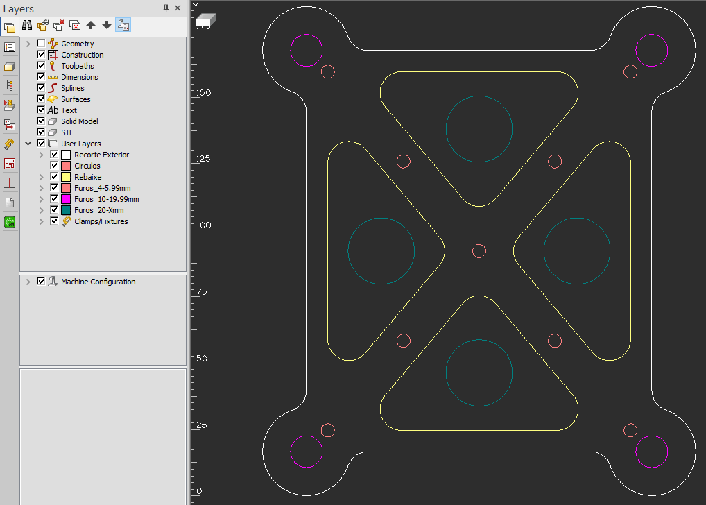Hide the Rebaixe layer via checkbox

[54, 177]
